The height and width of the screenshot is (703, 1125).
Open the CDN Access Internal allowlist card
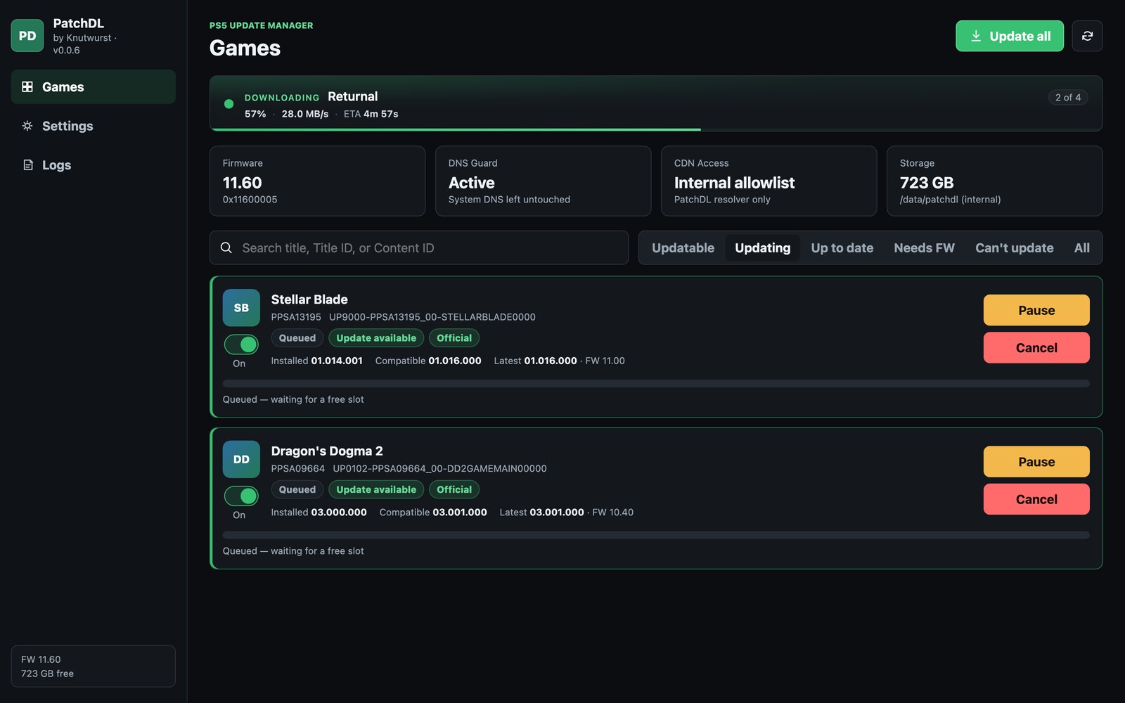click(x=769, y=181)
